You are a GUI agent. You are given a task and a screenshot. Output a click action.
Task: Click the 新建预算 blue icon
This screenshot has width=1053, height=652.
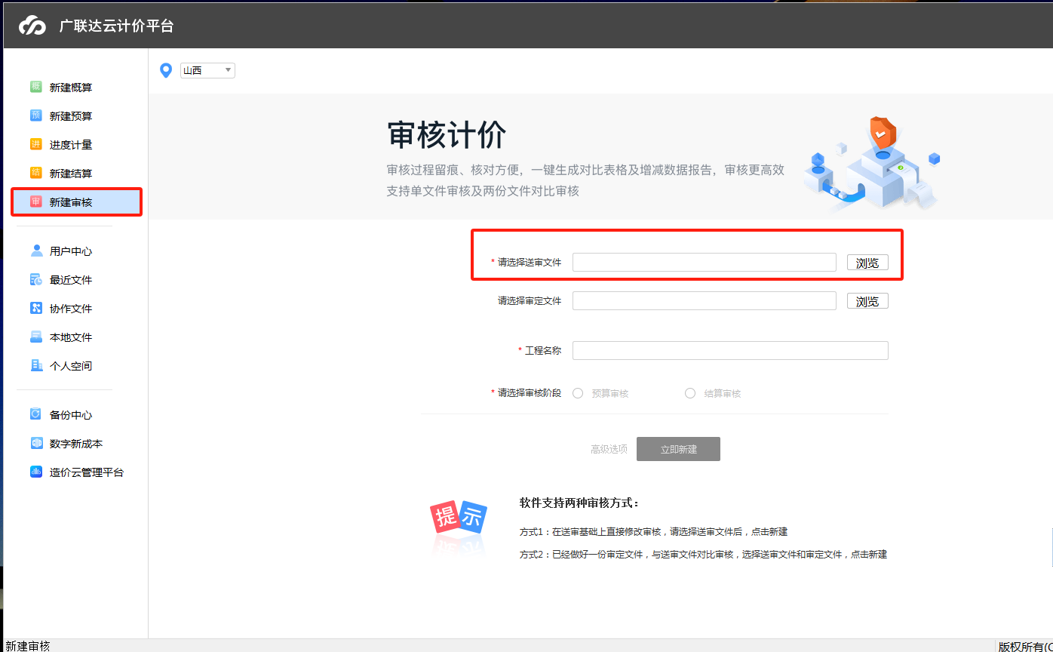(35, 115)
